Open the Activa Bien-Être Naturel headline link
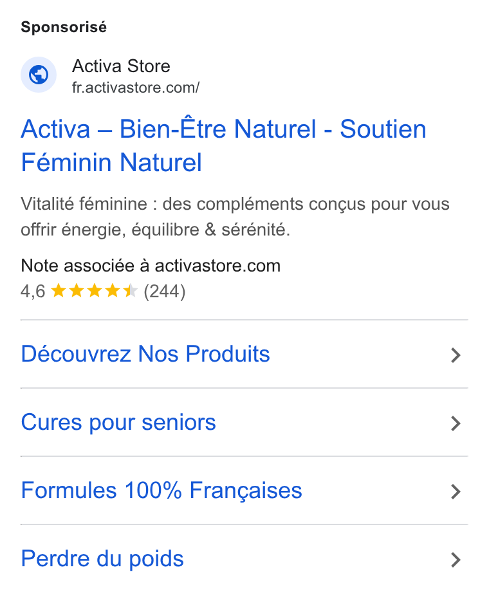The image size is (489, 592). 223,145
